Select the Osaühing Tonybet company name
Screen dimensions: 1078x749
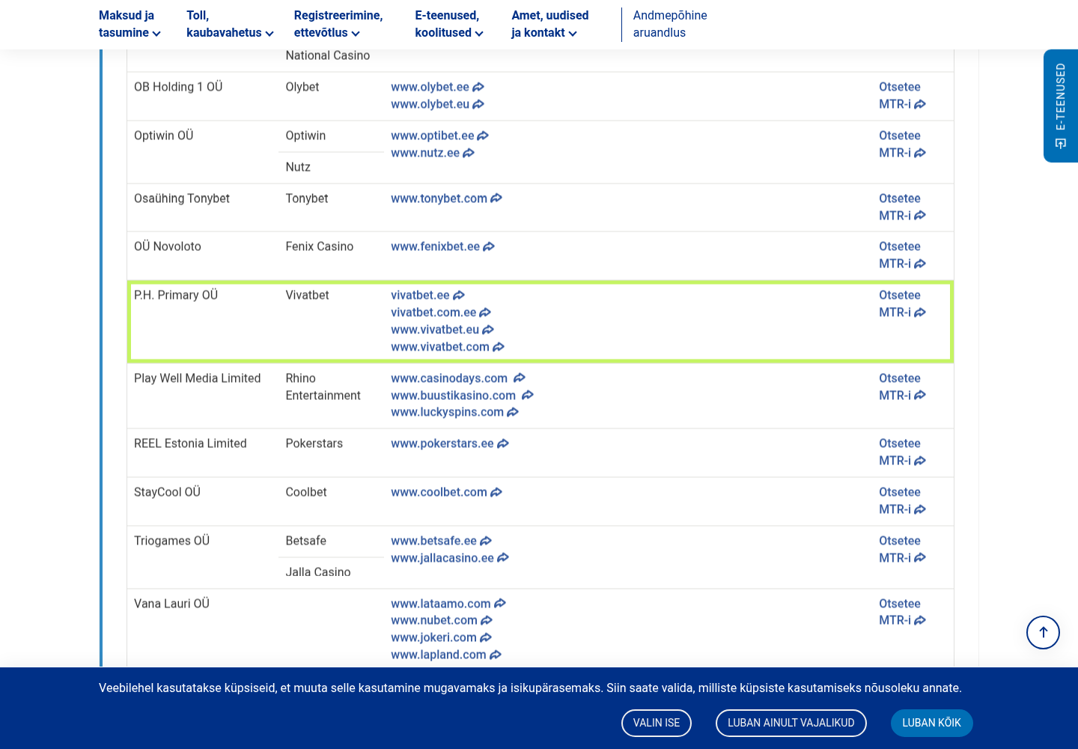[182, 198]
